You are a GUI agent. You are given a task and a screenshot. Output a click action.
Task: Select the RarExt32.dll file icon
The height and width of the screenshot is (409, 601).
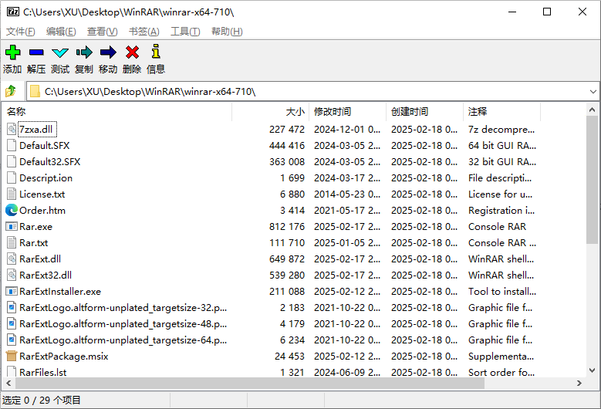click(x=12, y=275)
